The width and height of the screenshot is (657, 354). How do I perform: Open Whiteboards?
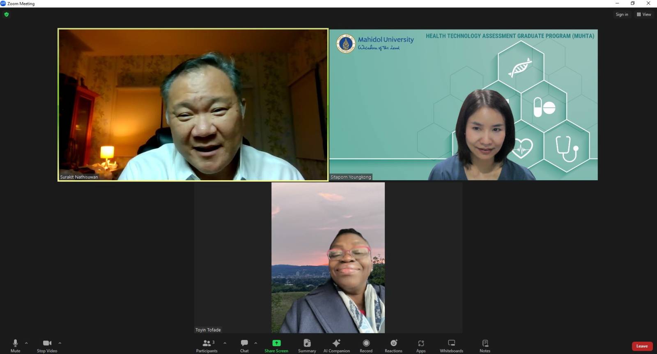451,346
